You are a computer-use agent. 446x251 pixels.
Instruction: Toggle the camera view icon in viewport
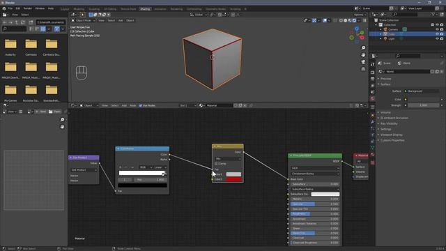(363, 62)
